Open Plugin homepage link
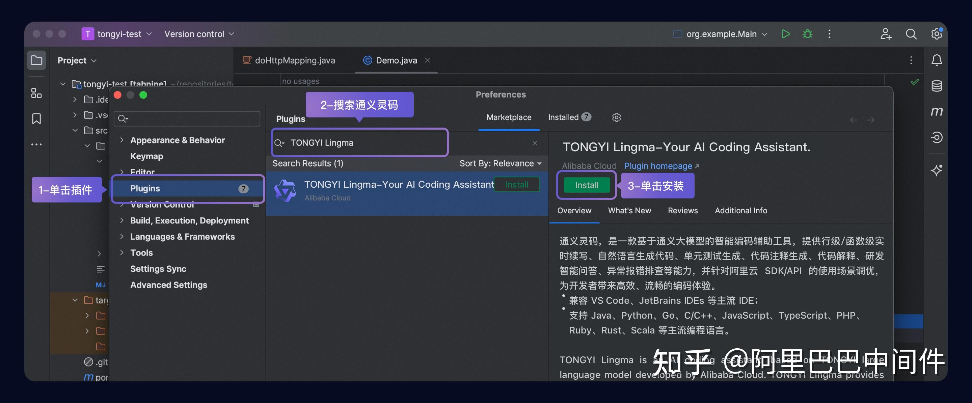This screenshot has width=972, height=403. point(661,166)
